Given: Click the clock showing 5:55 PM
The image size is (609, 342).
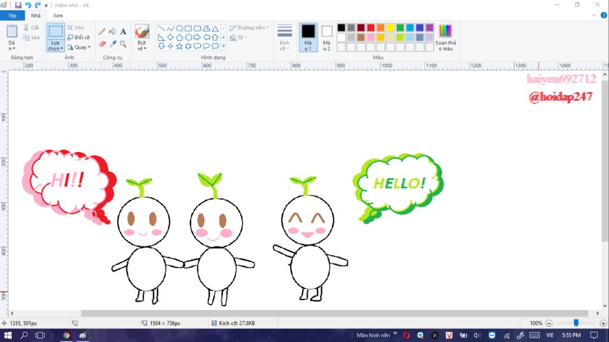Looking at the screenshot, I should 571,335.
